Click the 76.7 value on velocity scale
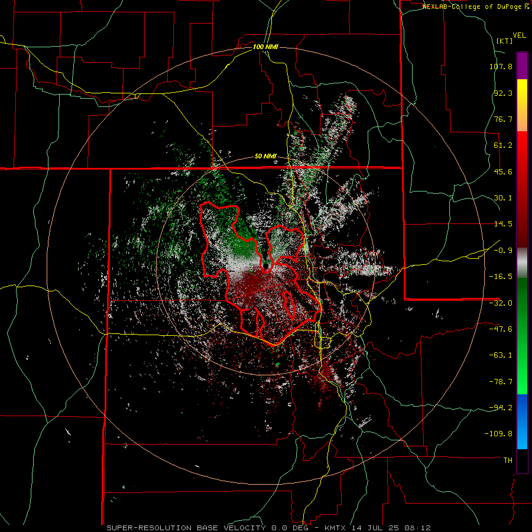The height and width of the screenshot is (532, 532). [503, 119]
